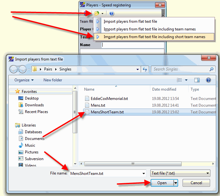
Task: Toggle the preview pane icon
Action: point(197,80)
